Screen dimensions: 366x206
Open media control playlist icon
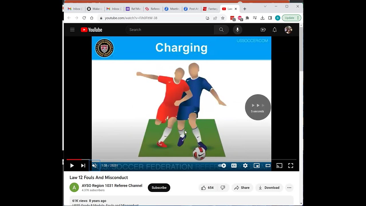[255, 18]
